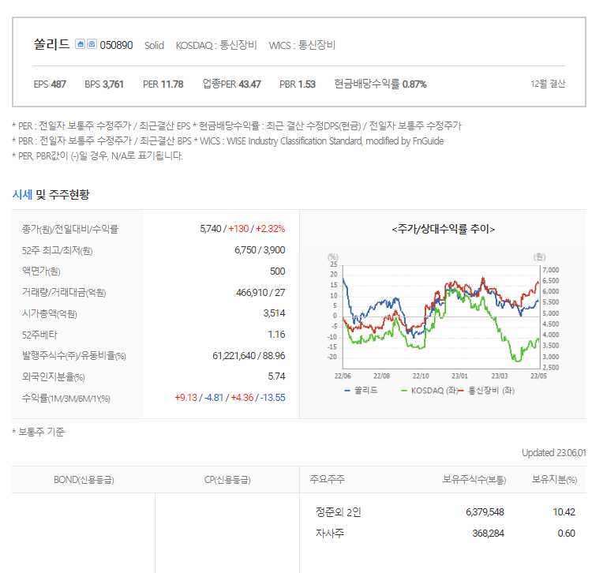
Task: Click the 보유주식수(보통) column header
Action: 474,479
